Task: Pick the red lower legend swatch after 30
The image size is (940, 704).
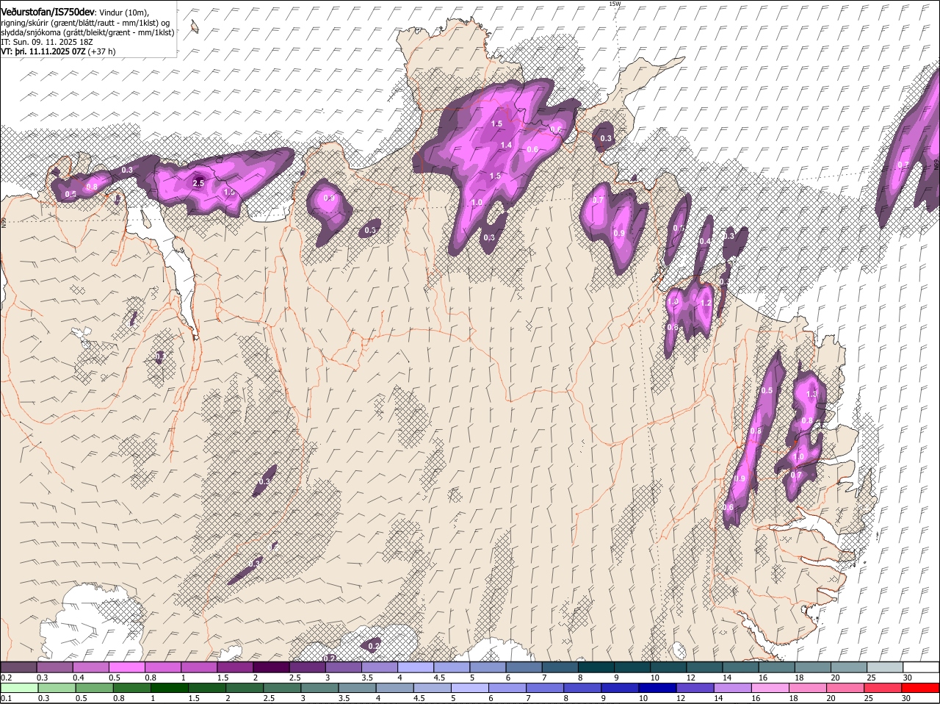Action: coord(922,688)
